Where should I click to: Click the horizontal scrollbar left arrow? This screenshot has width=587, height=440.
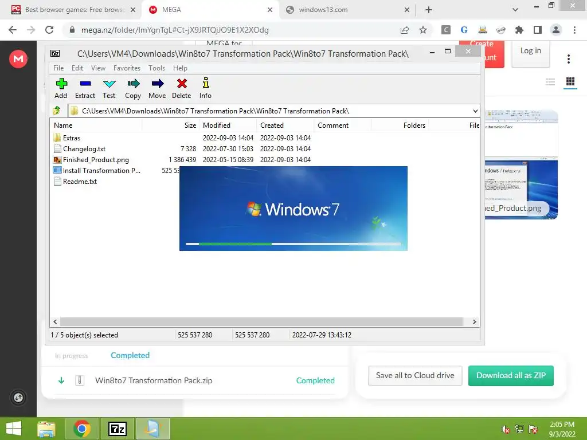click(x=55, y=321)
